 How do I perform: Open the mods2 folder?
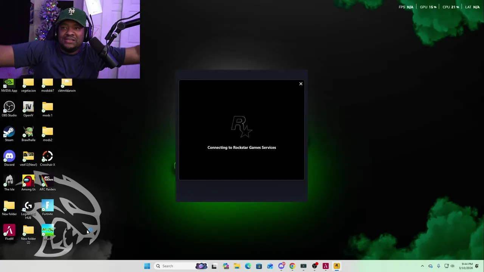click(47, 134)
